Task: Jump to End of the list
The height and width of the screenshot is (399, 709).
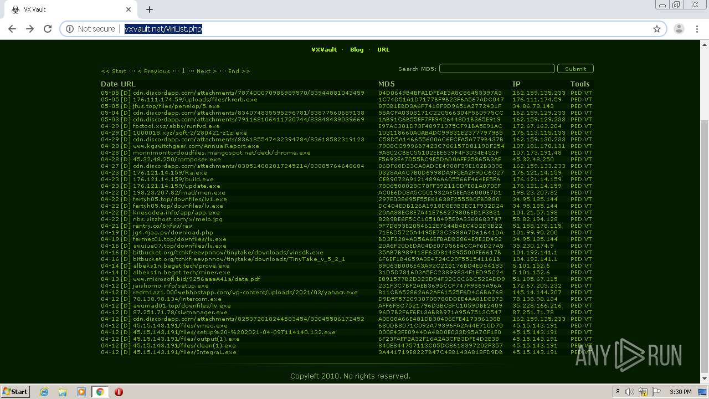Action: pos(239,71)
